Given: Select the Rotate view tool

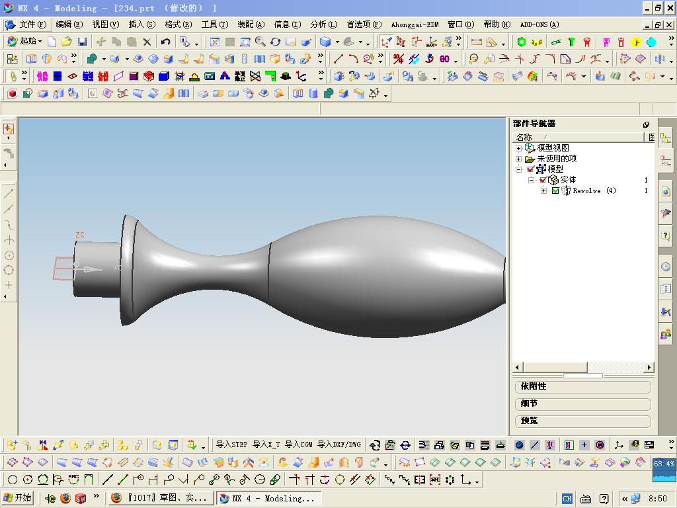Looking at the screenshot, I should [276, 42].
